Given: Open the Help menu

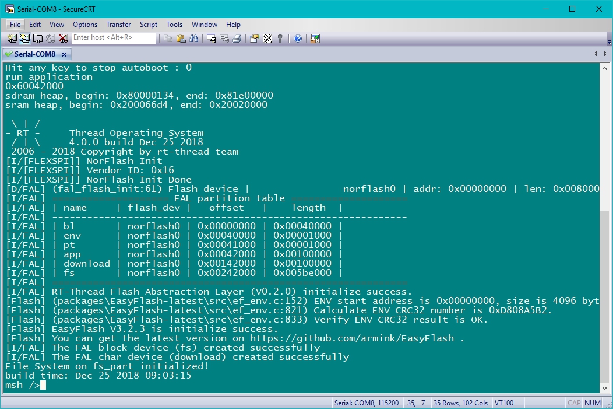Looking at the screenshot, I should coord(233,25).
